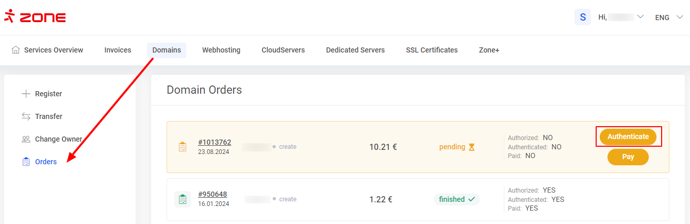Screen dimensions: 690x224
Task: Click the Zone logo
Action: (35, 17)
